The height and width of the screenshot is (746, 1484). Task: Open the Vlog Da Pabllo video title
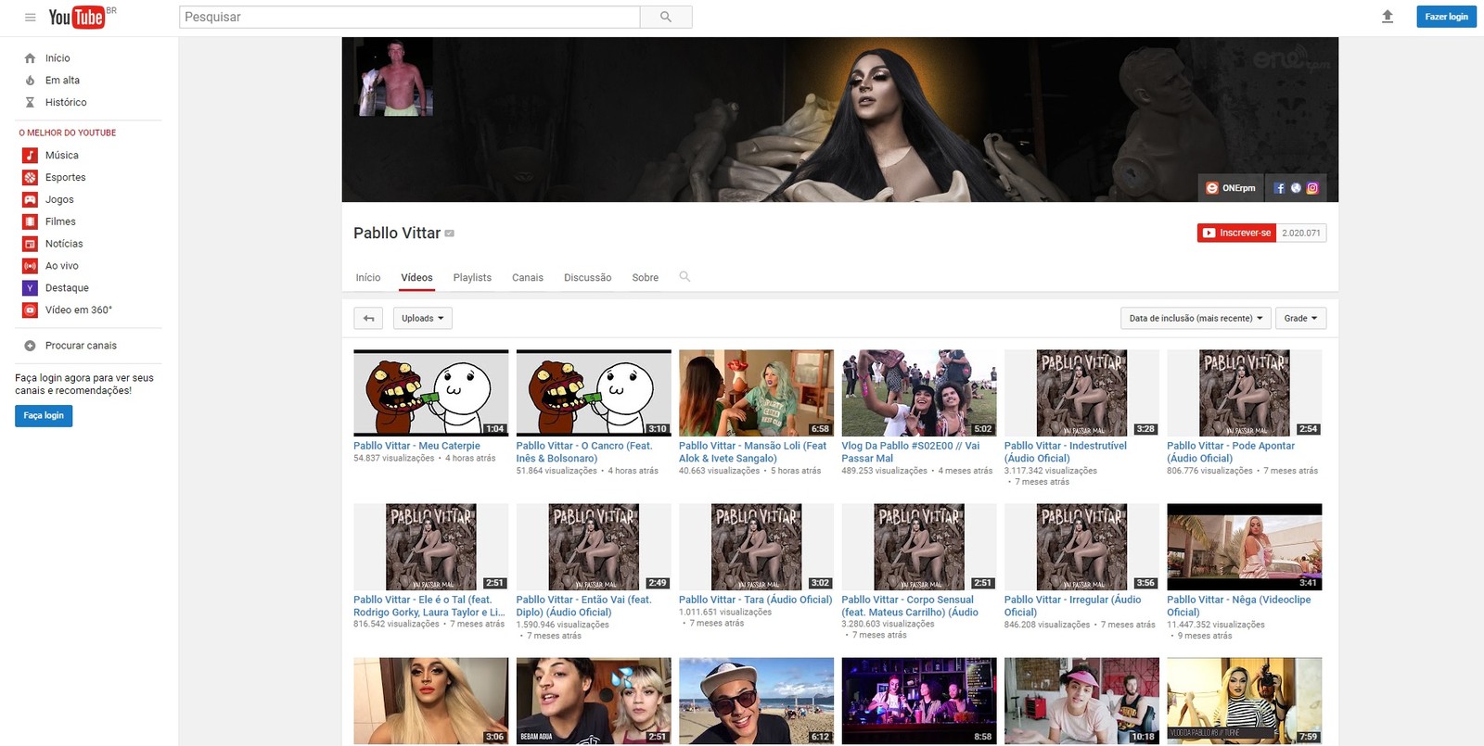910,452
